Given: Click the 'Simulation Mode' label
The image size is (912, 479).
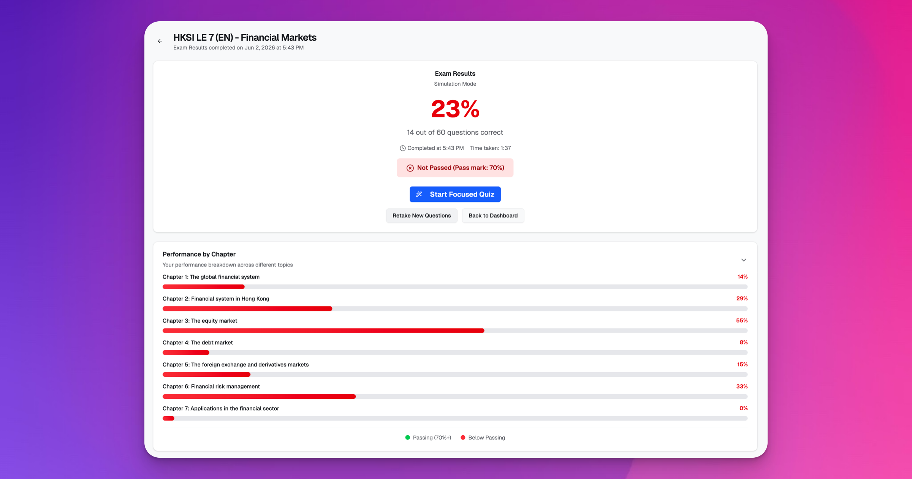Looking at the screenshot, I should point(455,84).
